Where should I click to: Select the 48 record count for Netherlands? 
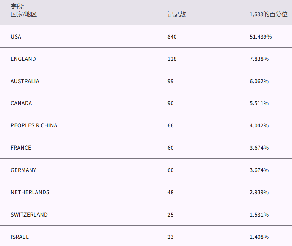pyautogui.click(x=170, y=192)
